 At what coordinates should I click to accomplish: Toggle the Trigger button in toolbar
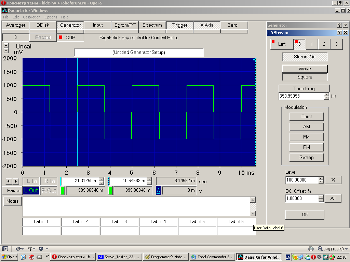pos(180,25)
